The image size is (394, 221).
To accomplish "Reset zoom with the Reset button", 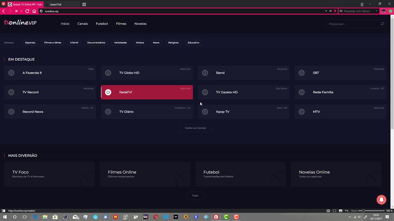I will (354, 211).
